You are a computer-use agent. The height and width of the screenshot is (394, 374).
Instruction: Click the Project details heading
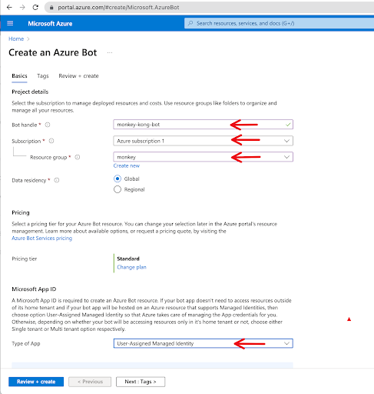pyautogui.click(x=30, y=92)
